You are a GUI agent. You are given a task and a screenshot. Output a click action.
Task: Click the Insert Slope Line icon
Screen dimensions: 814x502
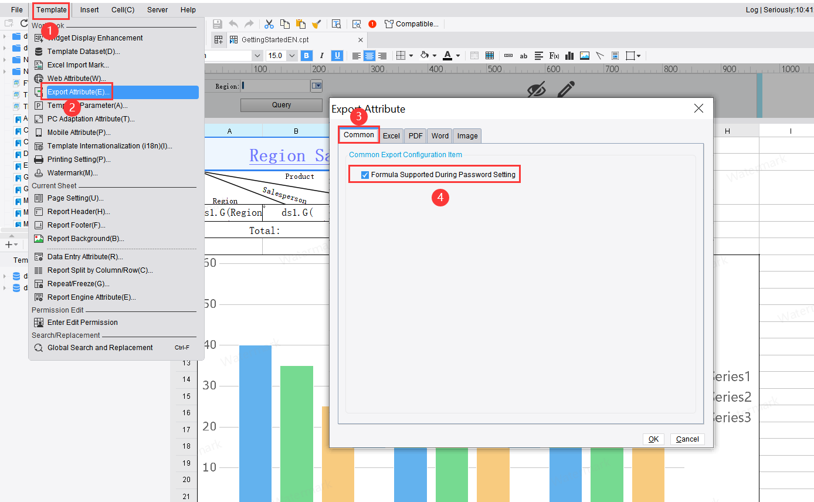[599, 56]
